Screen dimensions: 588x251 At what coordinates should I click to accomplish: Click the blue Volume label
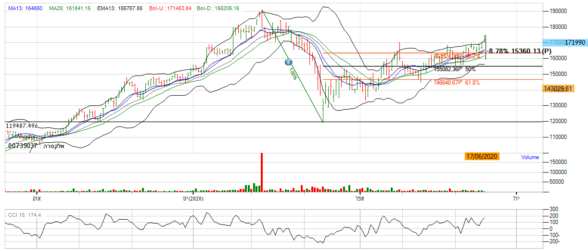point(530,157)
